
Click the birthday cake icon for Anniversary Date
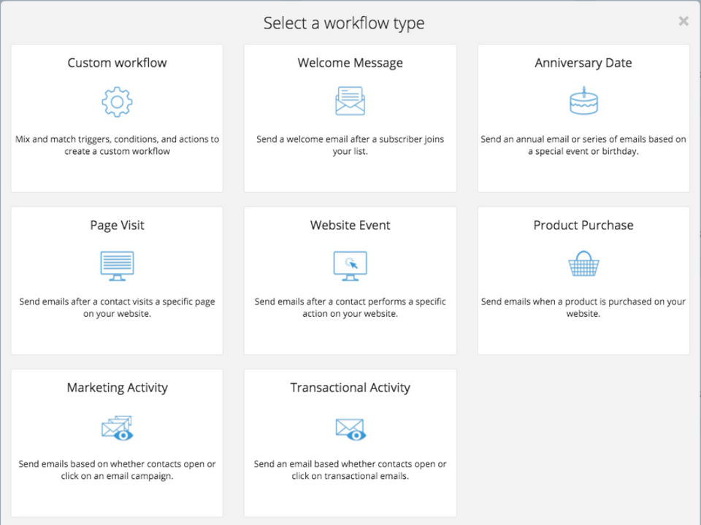coord(583,101)
